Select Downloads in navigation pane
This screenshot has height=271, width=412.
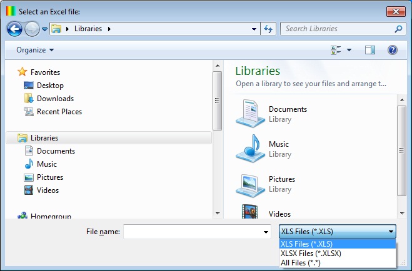55,99
